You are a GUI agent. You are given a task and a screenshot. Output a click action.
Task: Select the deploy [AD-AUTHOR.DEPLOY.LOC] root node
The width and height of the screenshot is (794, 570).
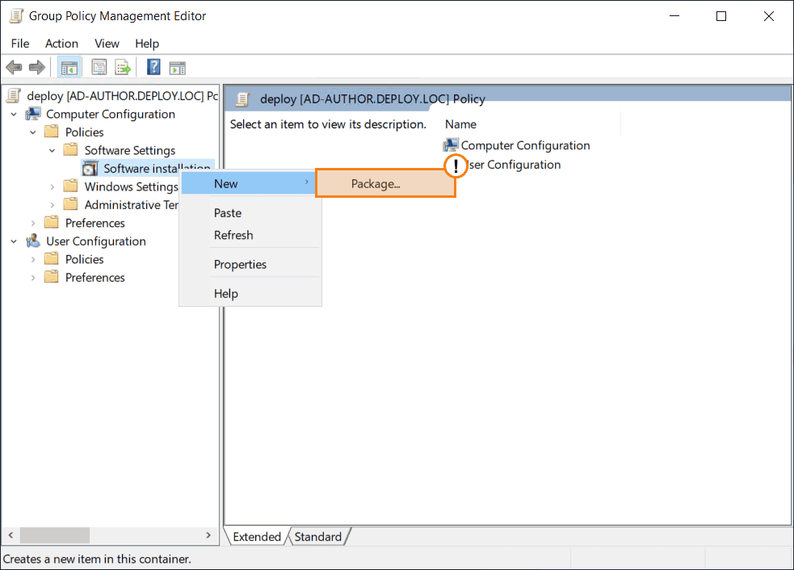(122, 96)
